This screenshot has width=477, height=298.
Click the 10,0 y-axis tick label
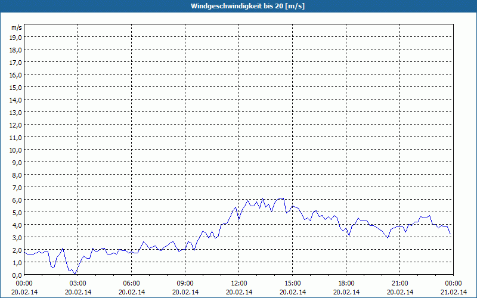(x=17, y=150)
